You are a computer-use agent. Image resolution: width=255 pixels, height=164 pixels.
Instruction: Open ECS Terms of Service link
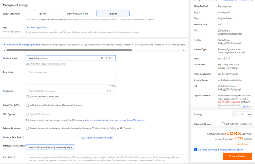(207, 149)
